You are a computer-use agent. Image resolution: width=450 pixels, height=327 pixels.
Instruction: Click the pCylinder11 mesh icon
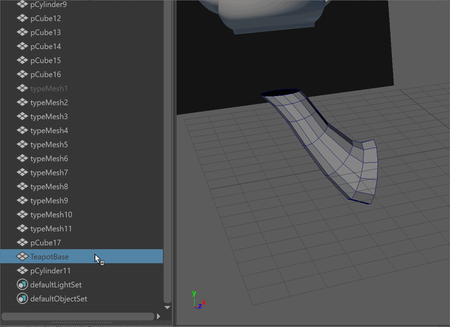click(22, 271)
